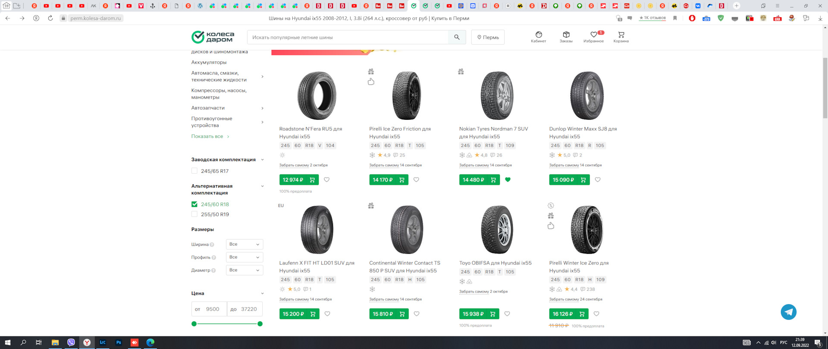
Task: Collapse the Цена price section
Action: [262, 293]
